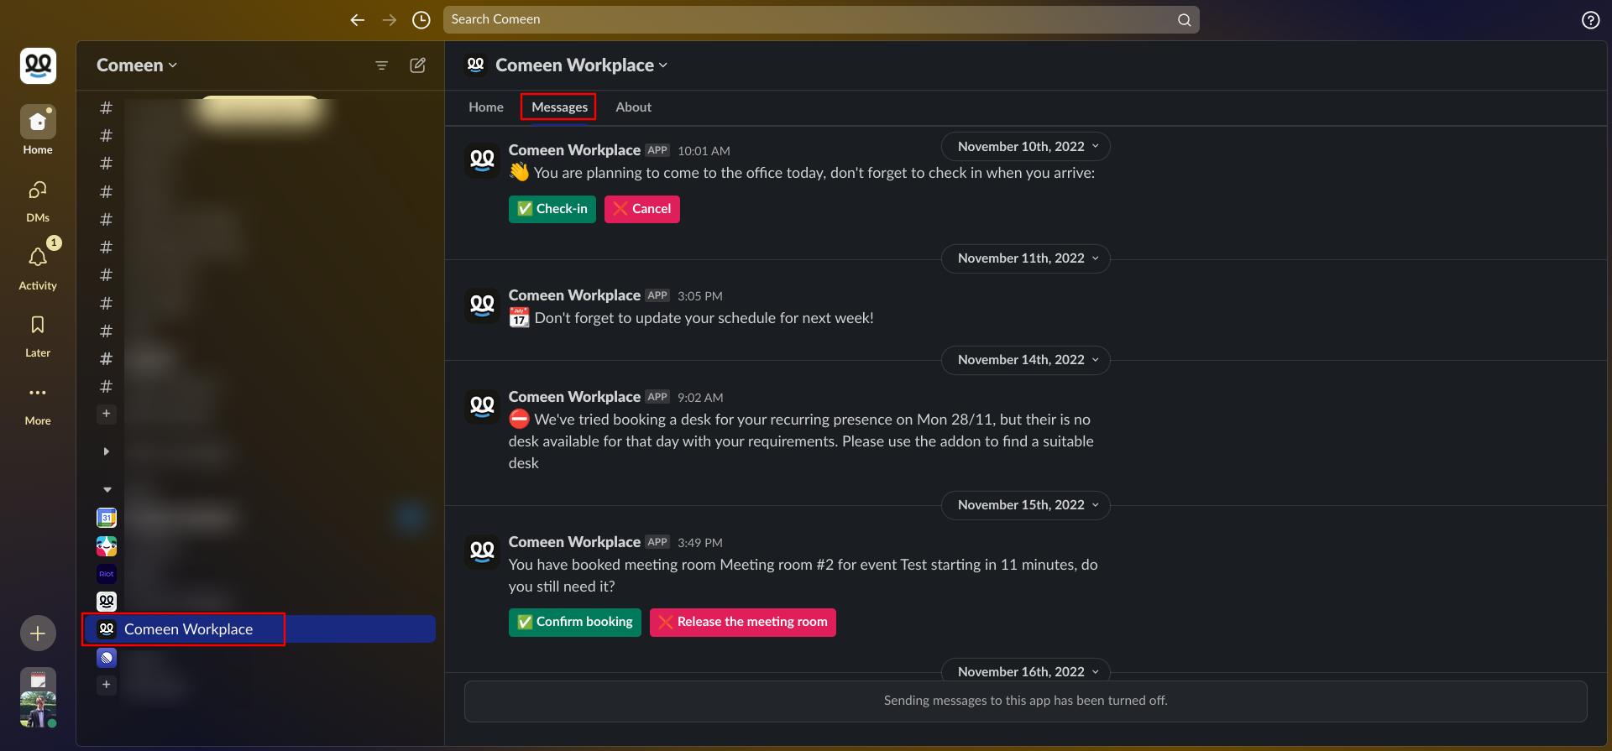This screenshot has height=751, width=1612.
Task: Click the 9:02 AM message timestamp
Action: point(700,398)
